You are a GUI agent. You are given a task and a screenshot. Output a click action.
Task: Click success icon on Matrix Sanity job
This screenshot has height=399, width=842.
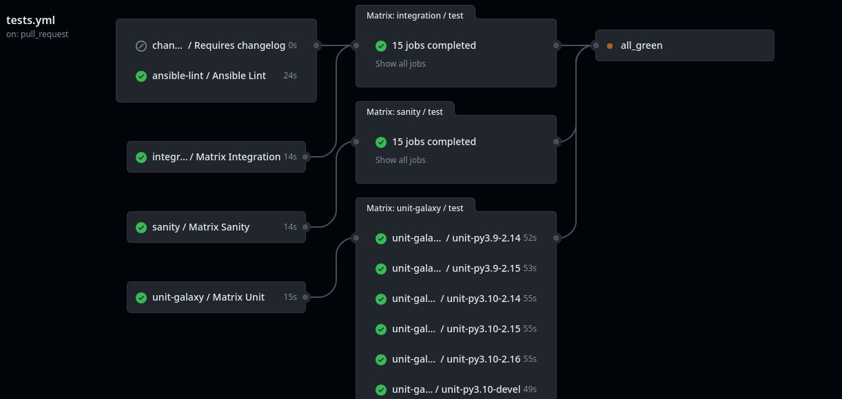point(141,227)
